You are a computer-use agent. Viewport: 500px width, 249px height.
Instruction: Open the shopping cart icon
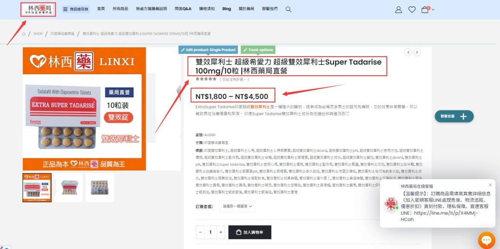[x=425, y=10]
